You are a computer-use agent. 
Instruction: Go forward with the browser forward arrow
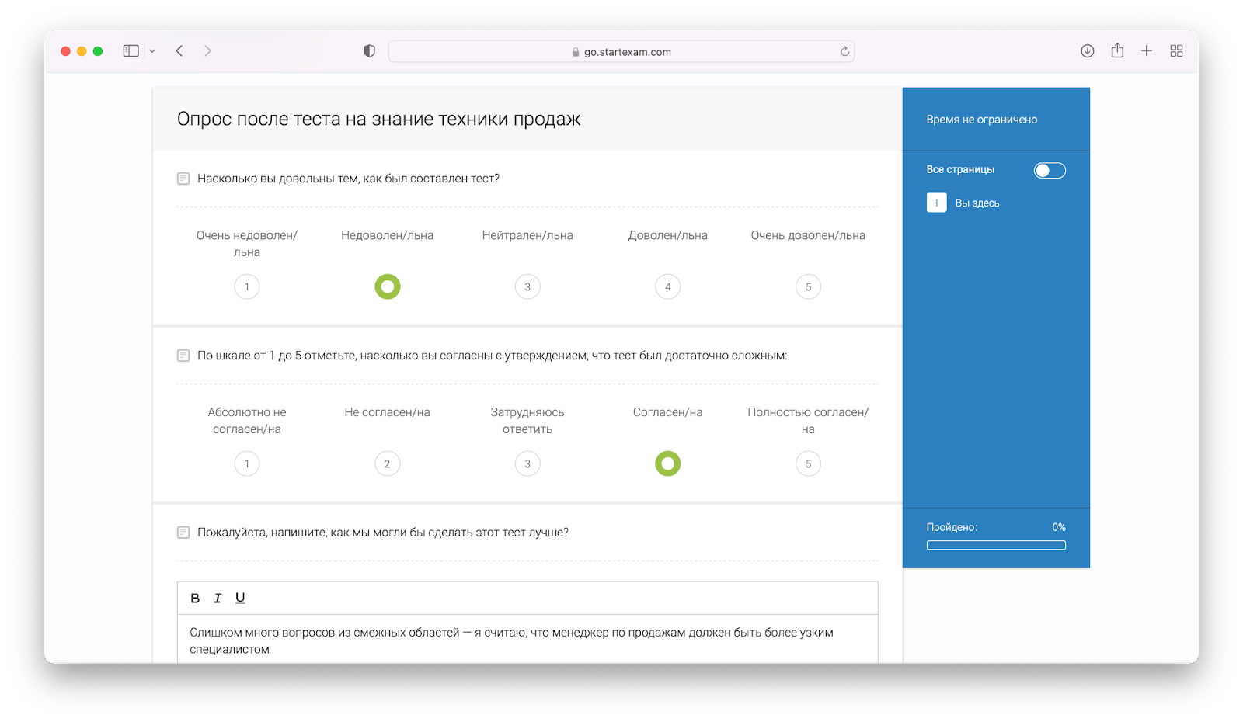click(207, 51)
